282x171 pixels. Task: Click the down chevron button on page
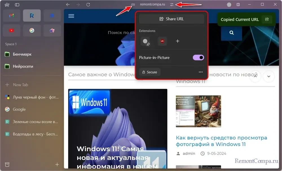269,76
